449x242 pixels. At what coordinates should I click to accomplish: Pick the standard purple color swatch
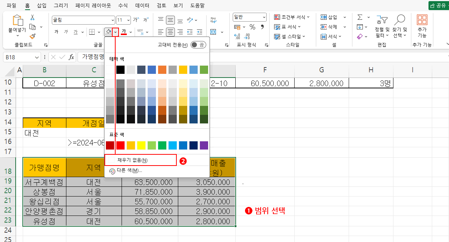[204, 145]
